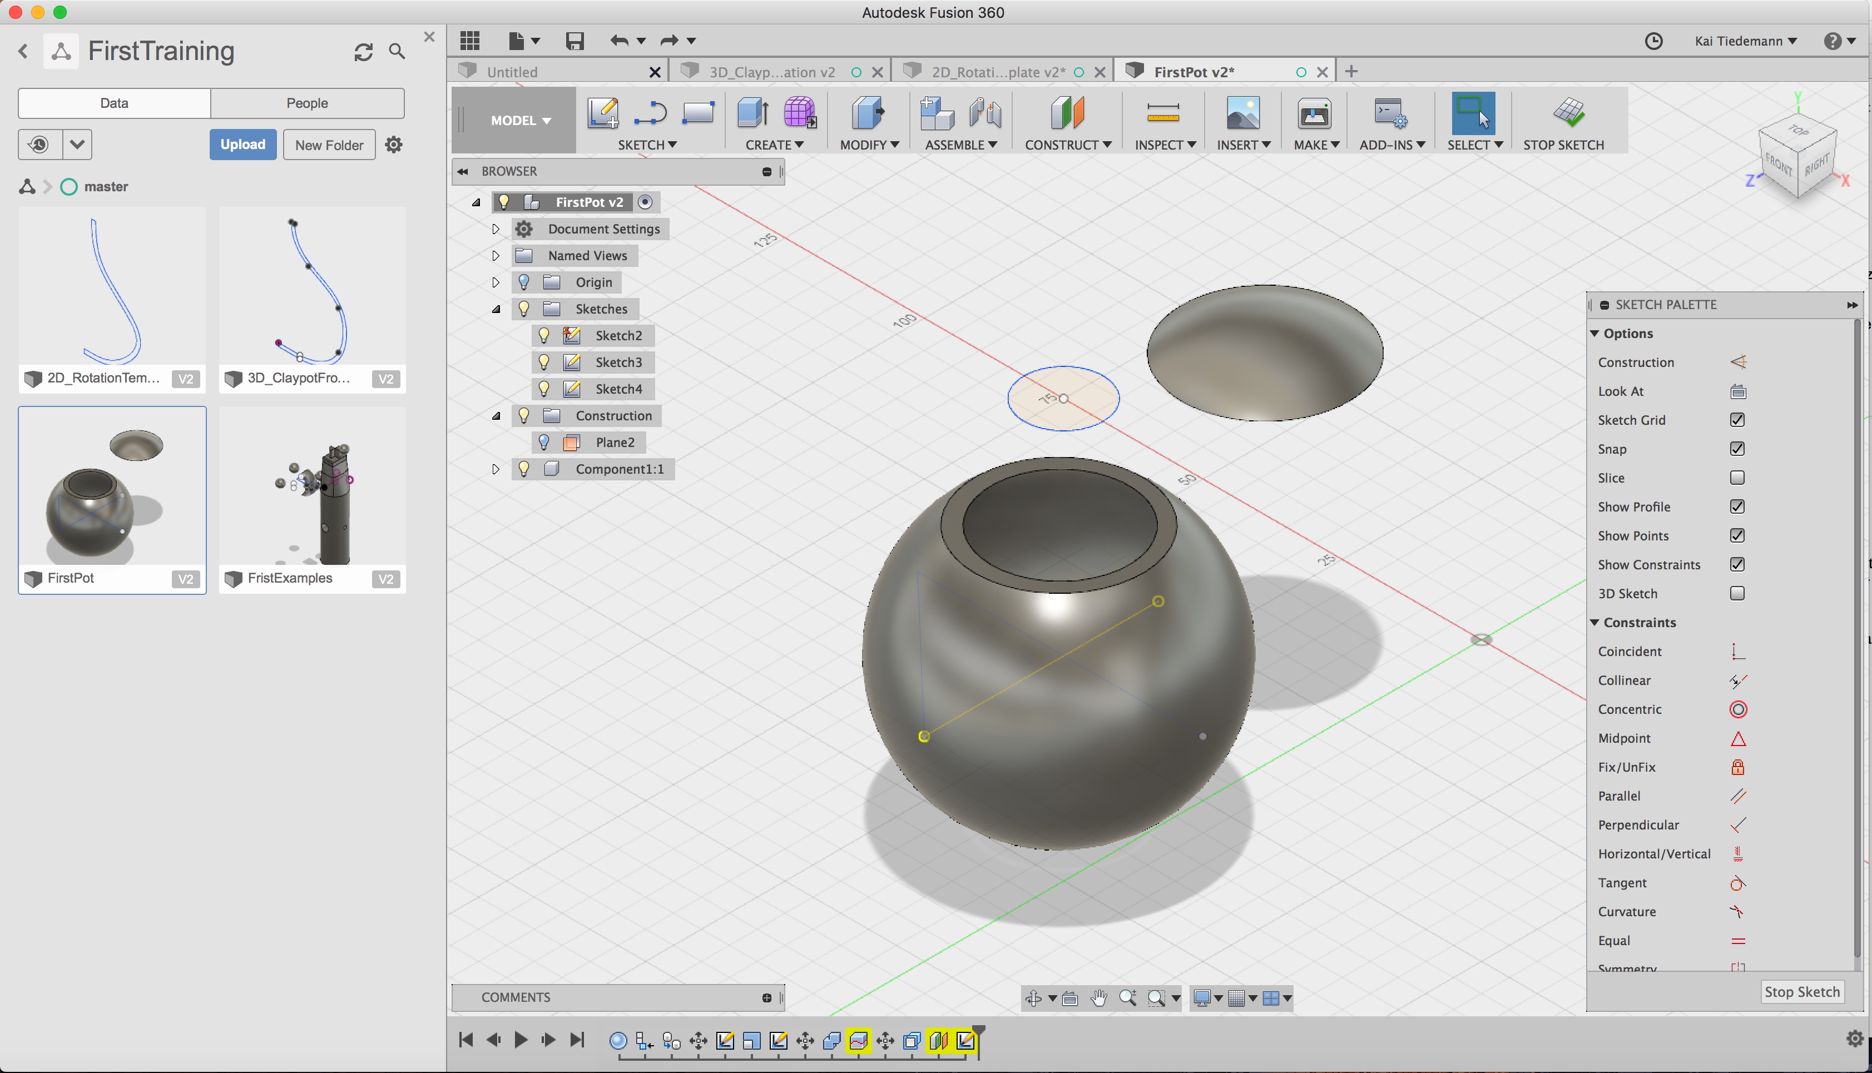This screenshot has height=1073, width=1872.
Task: Select the Extrude tool icon
Action: pos(752,113)
